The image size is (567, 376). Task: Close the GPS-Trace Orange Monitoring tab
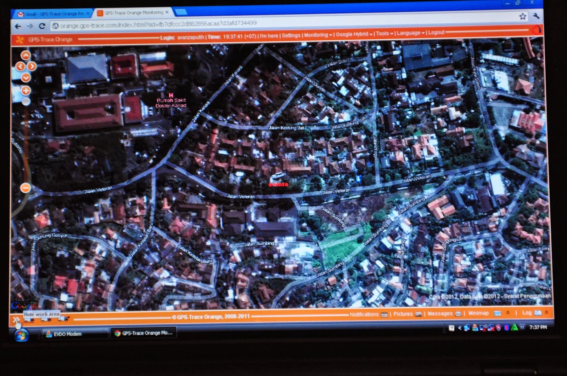coord(167,12)
